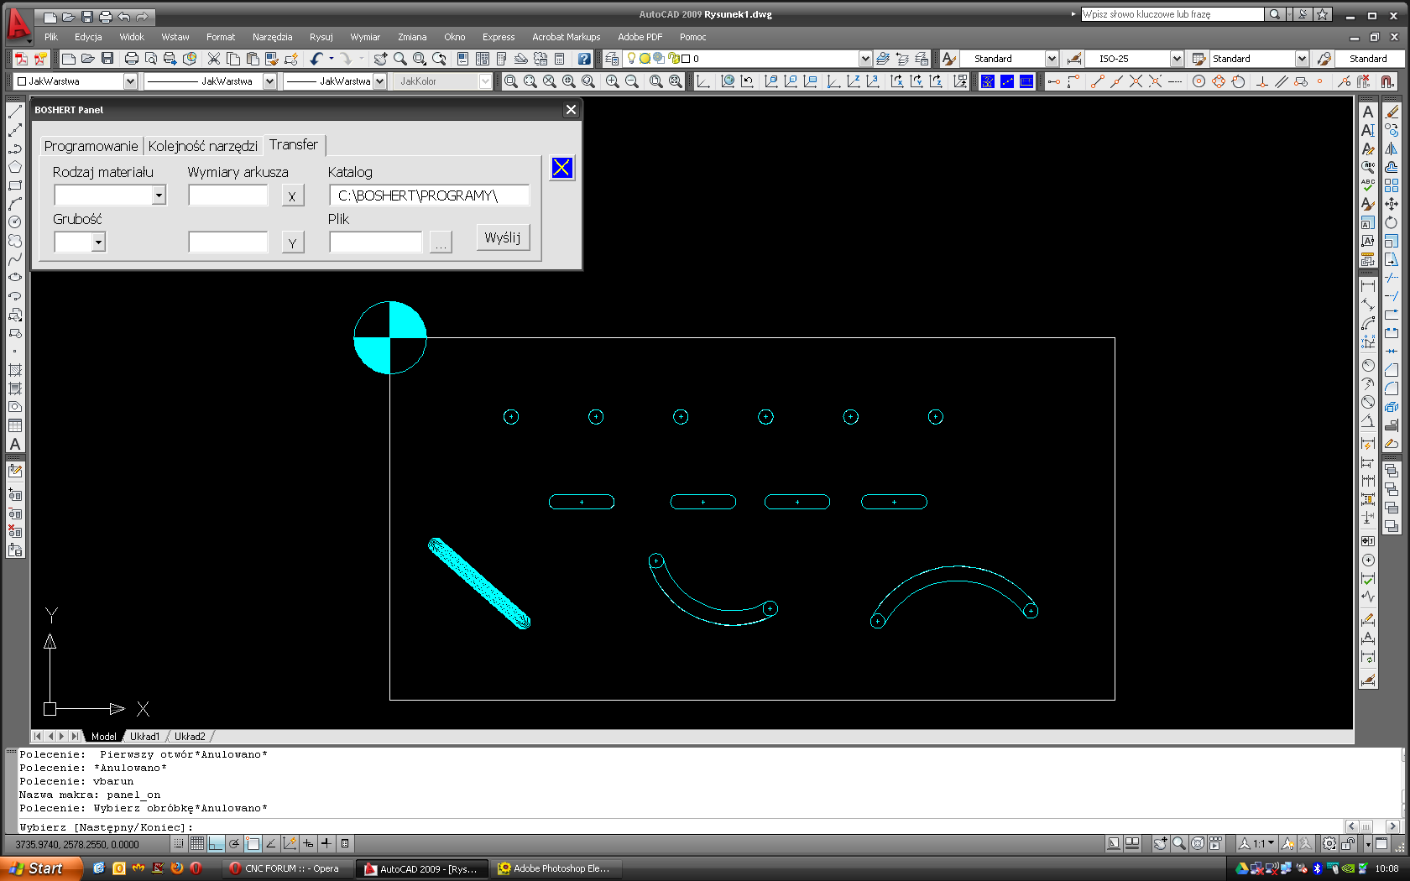Click the Snap to Center icon
The image size is (1410, 881).
(1198, 81)
